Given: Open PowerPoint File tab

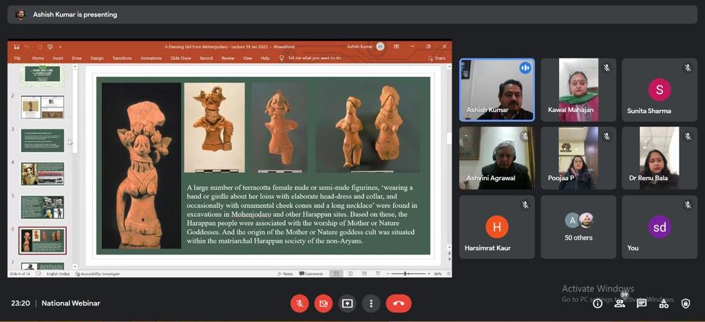Looking at the screenshot, I should (x=17, y=58).
